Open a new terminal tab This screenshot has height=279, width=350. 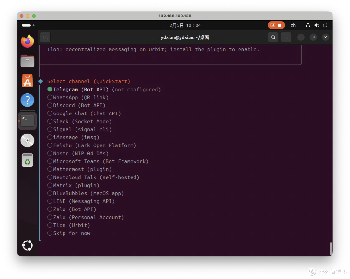[45, 38]
